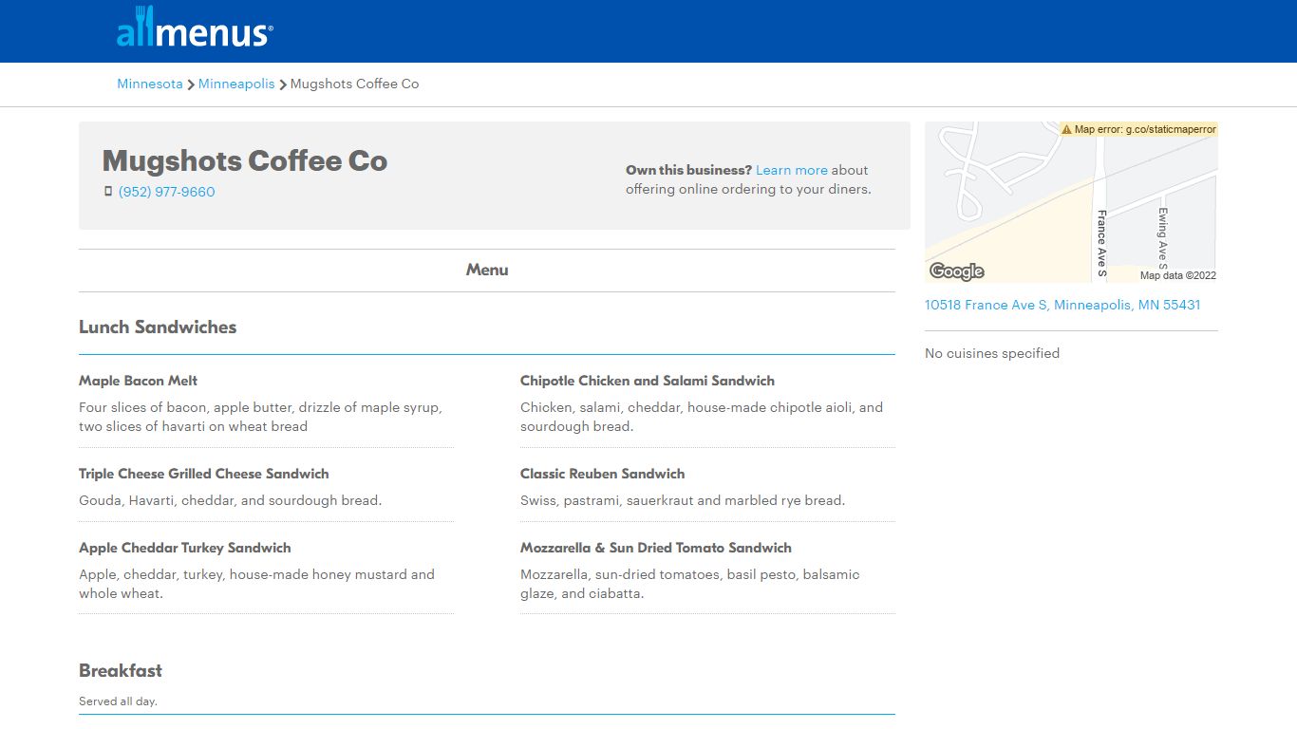
Task: Select the Menu tab heading
Action: [x=487, y=270]
